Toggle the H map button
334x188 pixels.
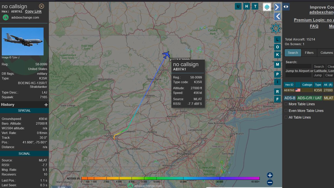click(247, 6)
